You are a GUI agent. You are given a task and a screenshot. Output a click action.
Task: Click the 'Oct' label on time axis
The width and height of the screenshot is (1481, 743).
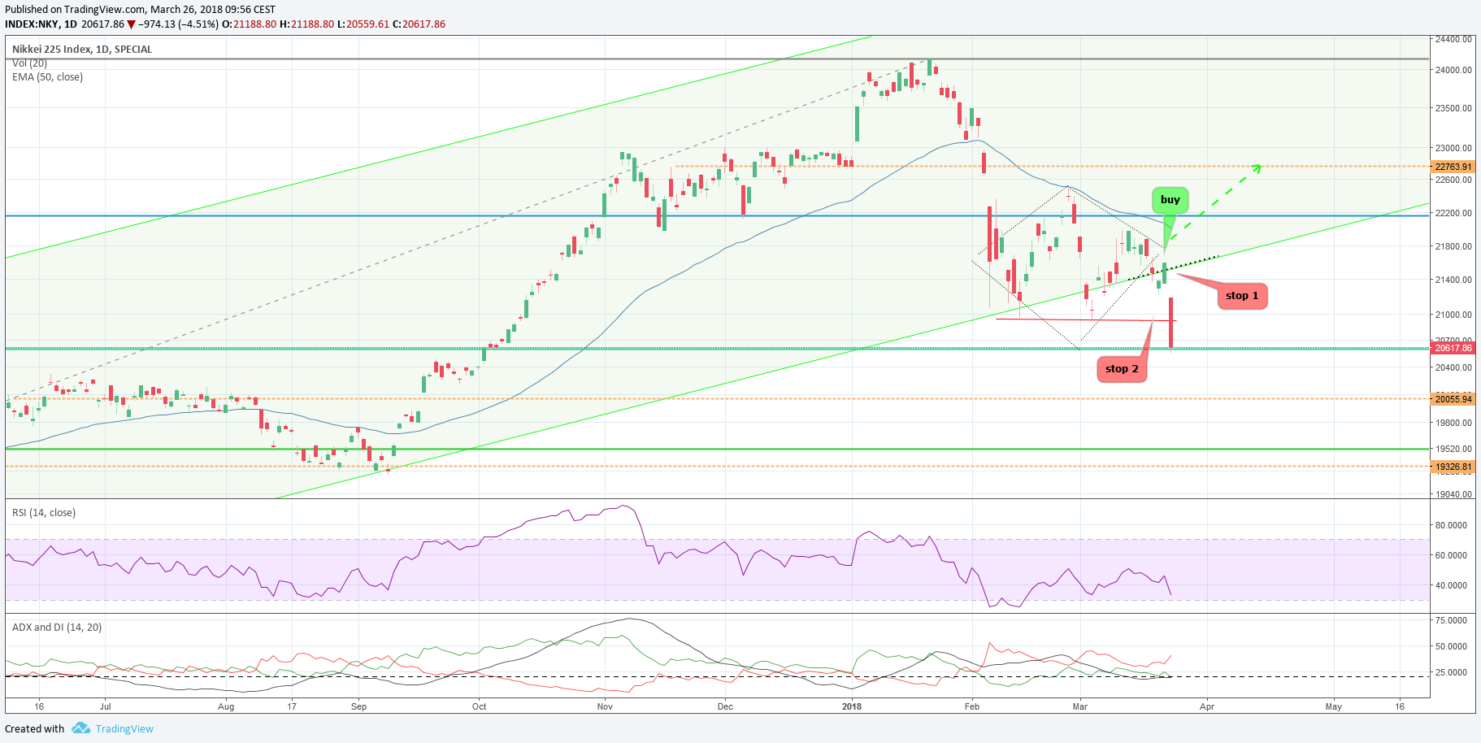[480, 706]
